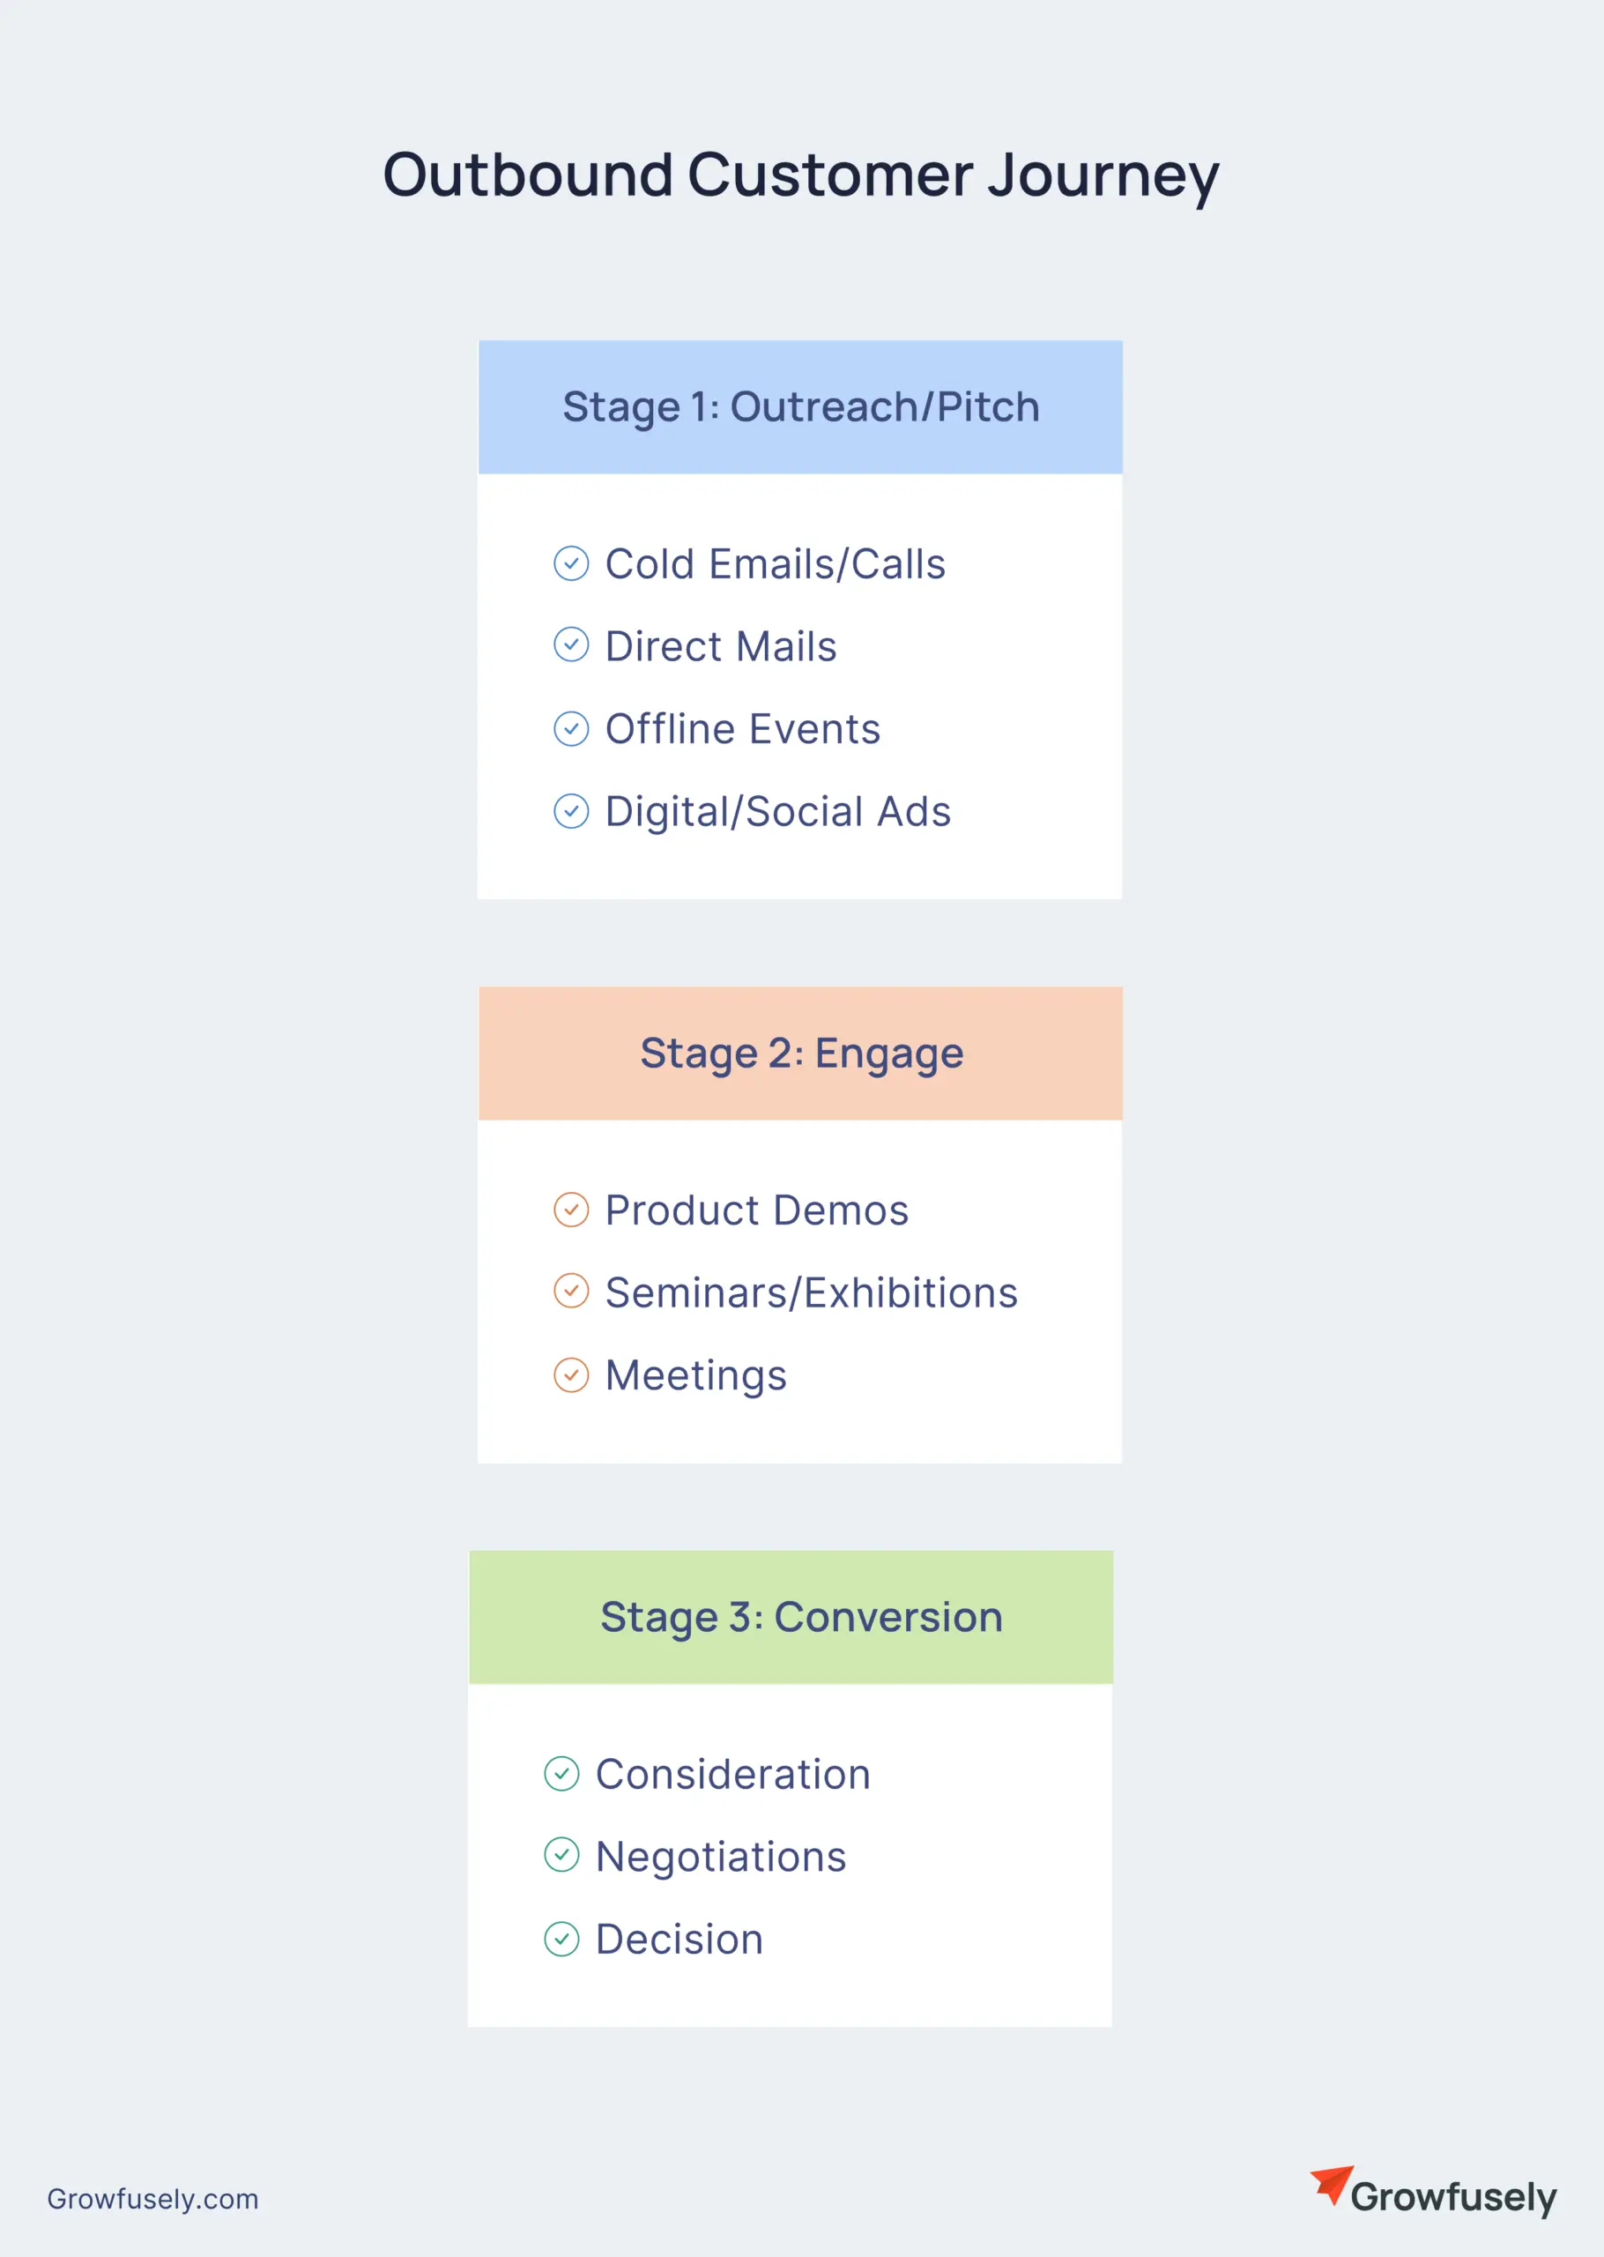Screen dimensions: 1604x2257
Task: Click the check icon beside Product Demos
Action: pos(571,1210)
